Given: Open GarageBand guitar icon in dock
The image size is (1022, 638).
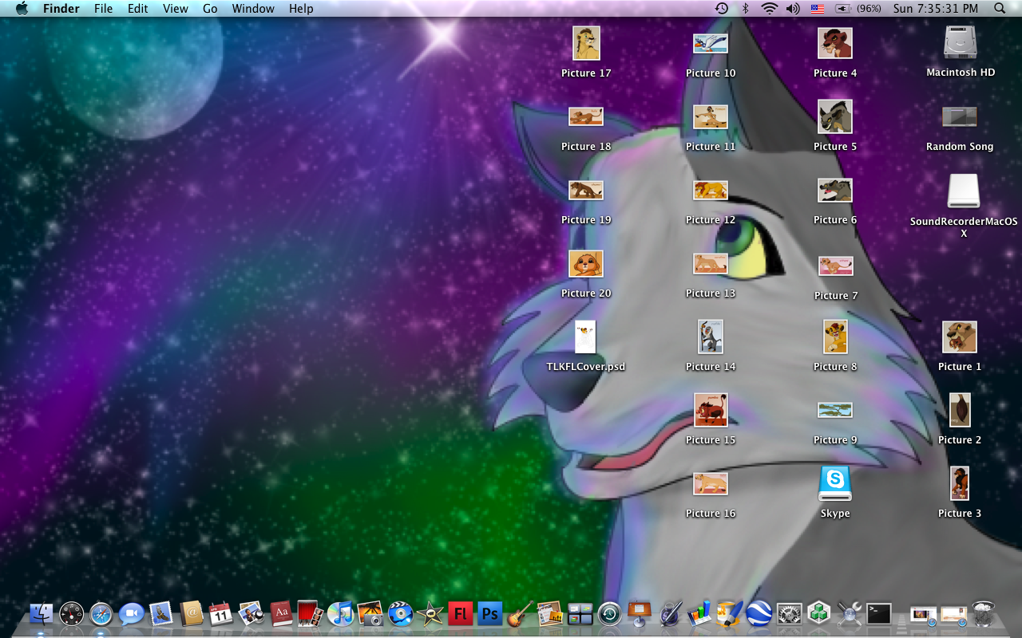Looking at the screenshot, I should coord(520,613).
